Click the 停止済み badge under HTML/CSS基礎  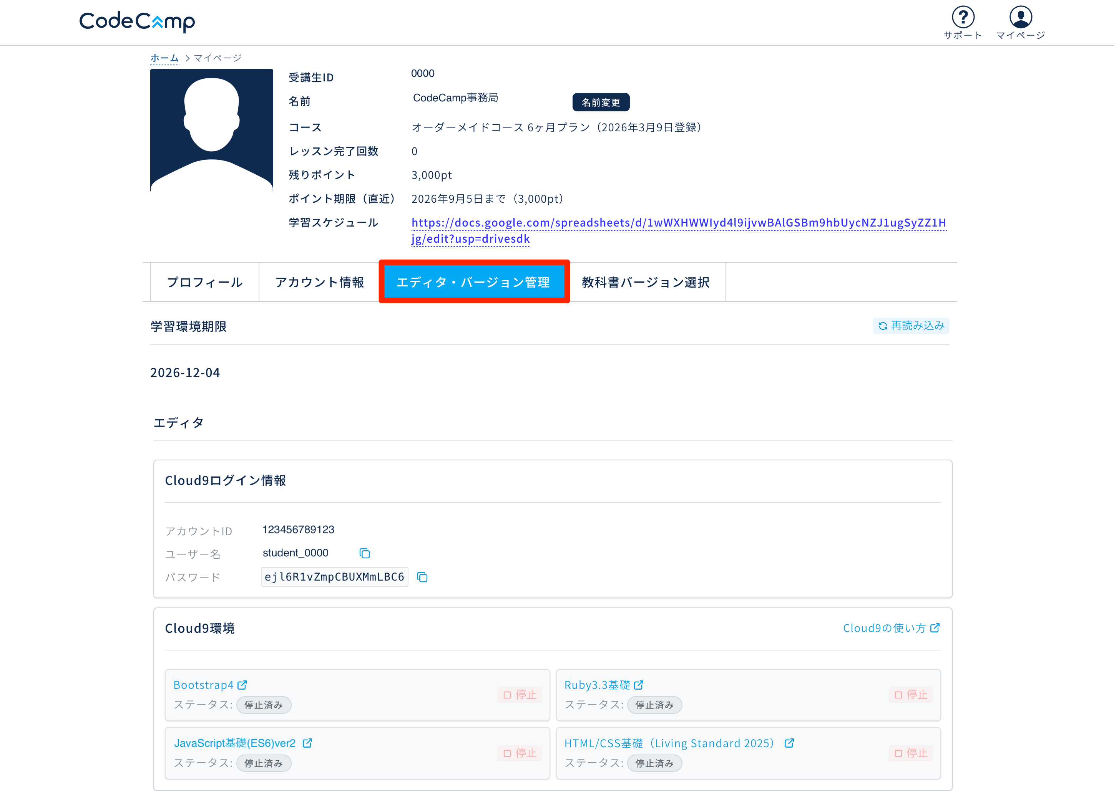pyautogui.click(x=654, y=763)
